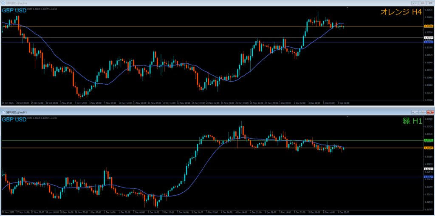The width and height of the screenshot is (435, 216).
Task: Select the GBPUSD.oj1m,H1 window title
Action: [x=17, y=112]
